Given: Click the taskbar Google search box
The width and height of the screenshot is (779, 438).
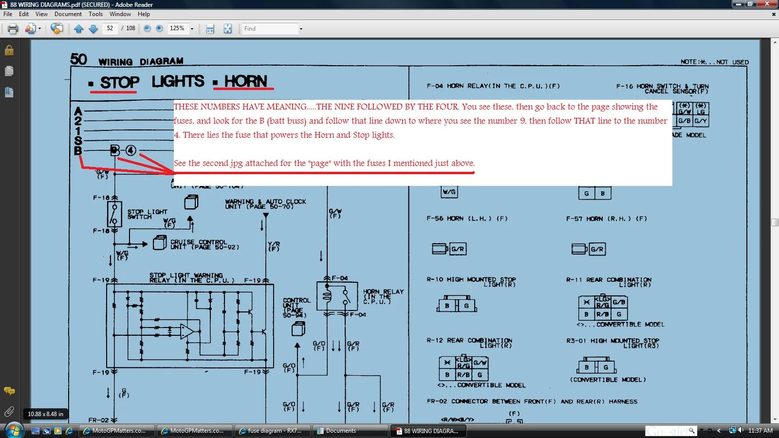Looking at the screenshot, I should pyautogui.click(x=666, y=431).
